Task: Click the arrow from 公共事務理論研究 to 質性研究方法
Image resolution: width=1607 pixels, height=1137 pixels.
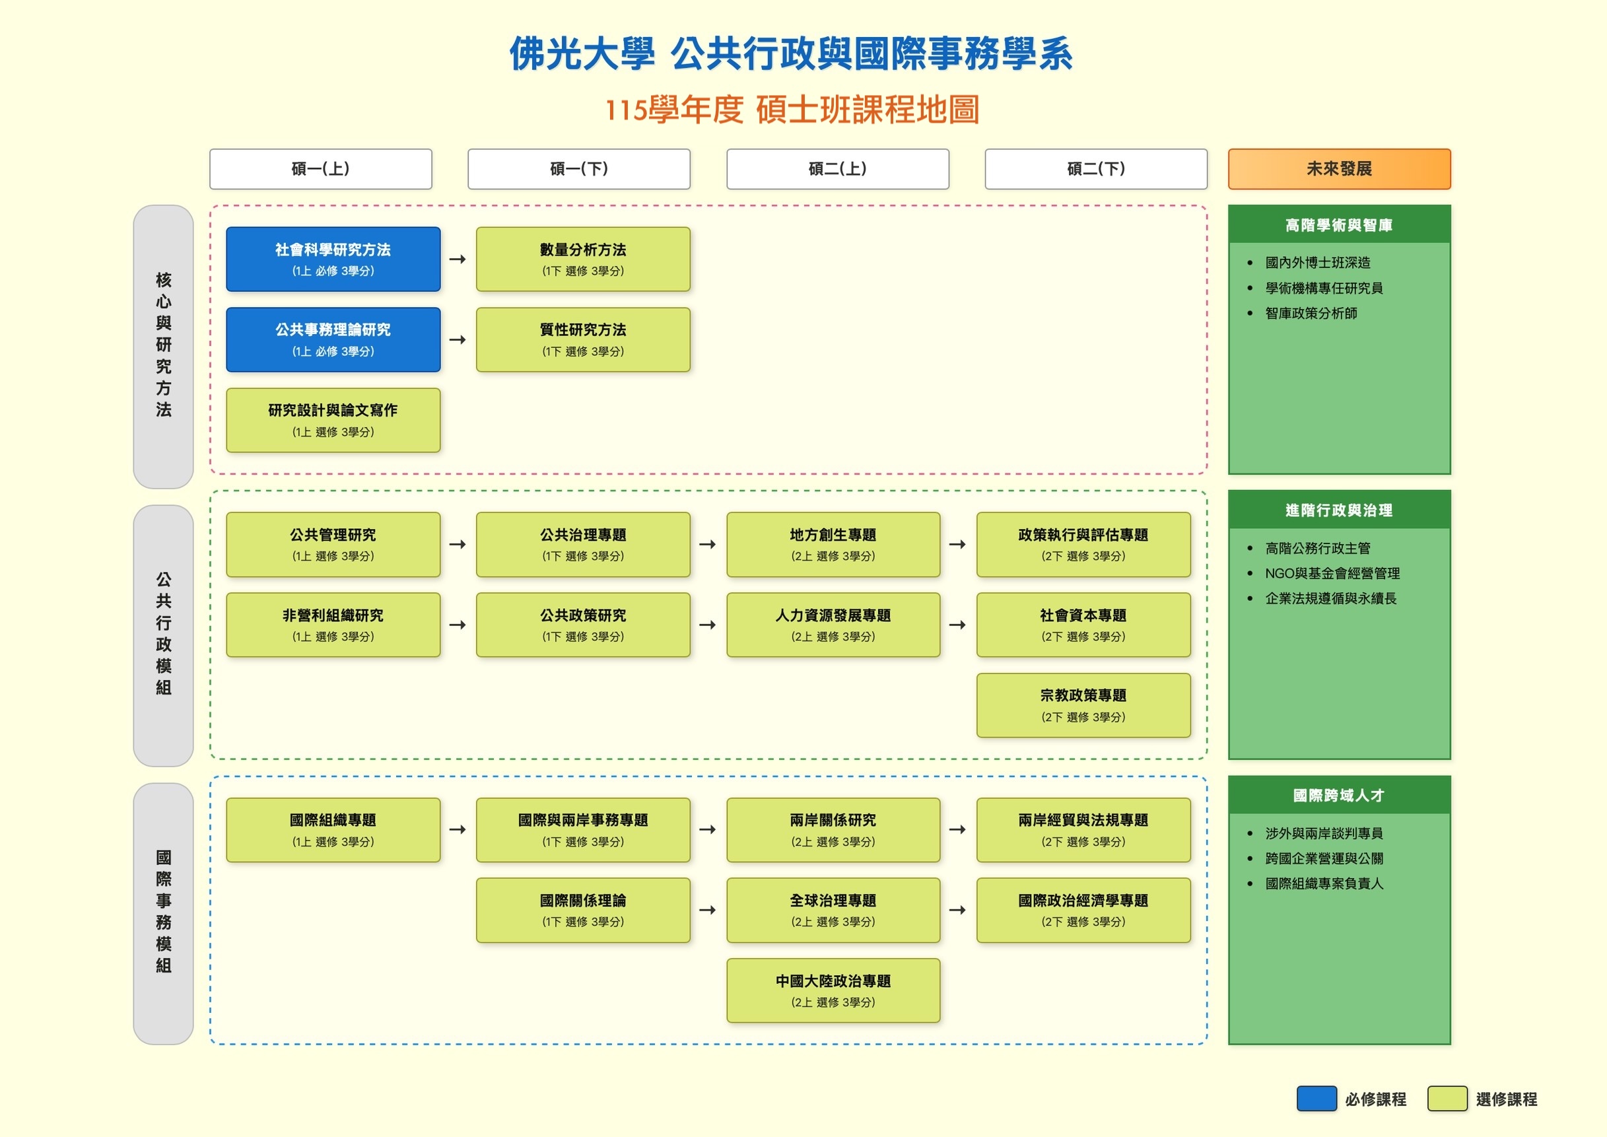Action: coord(458,339)
